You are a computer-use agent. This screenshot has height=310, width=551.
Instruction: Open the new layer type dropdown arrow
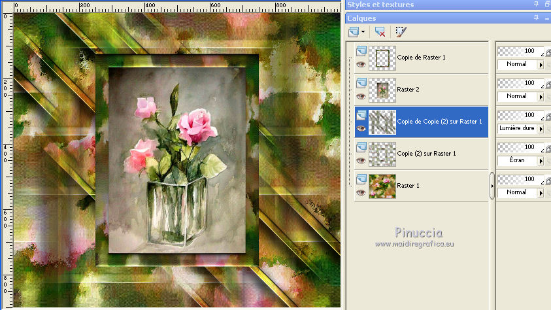pyautogui.click(x=363, y=32)
